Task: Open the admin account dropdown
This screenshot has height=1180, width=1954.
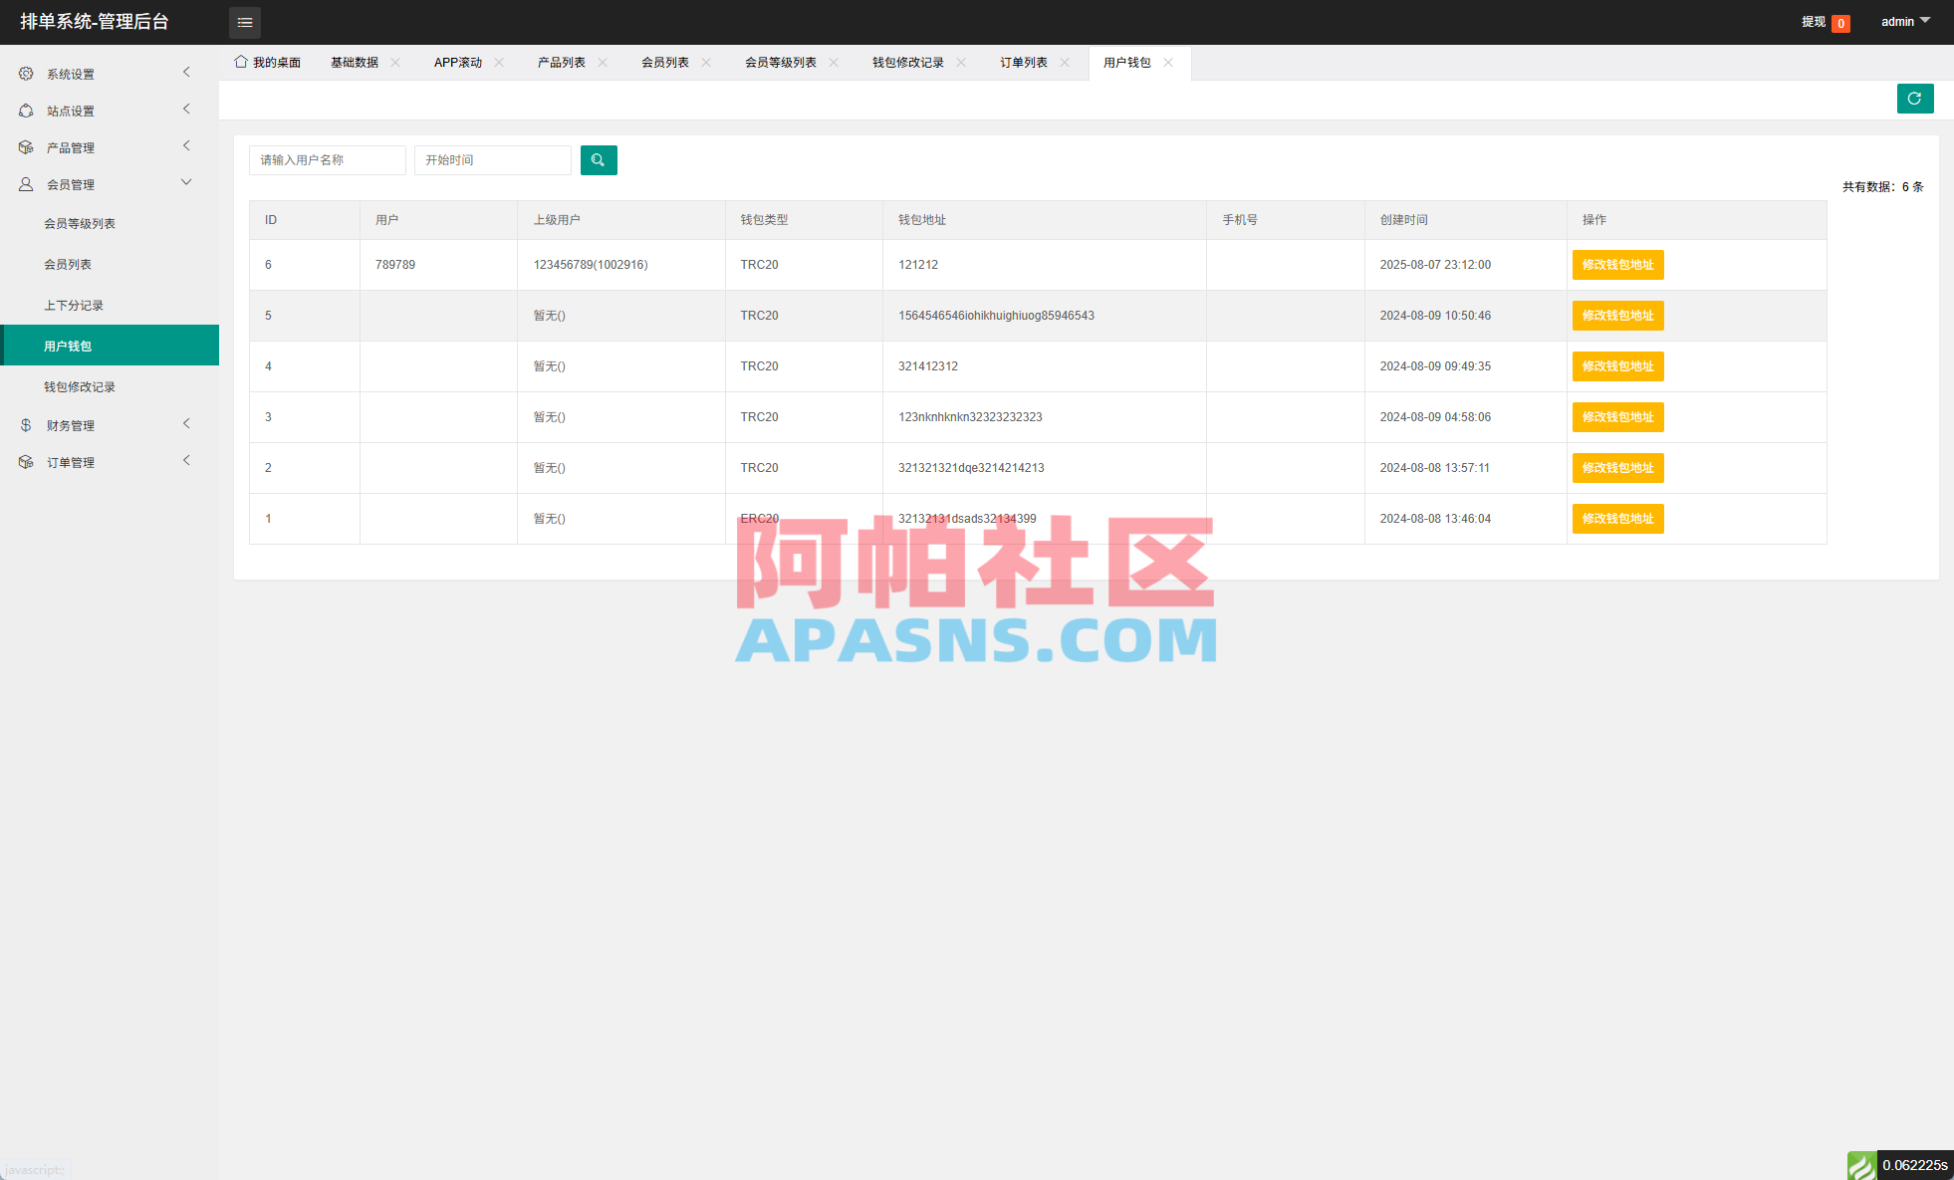Action: click(1903, 21)
